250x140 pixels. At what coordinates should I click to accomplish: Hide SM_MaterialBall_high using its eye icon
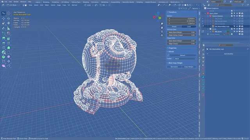click(237, 26)
